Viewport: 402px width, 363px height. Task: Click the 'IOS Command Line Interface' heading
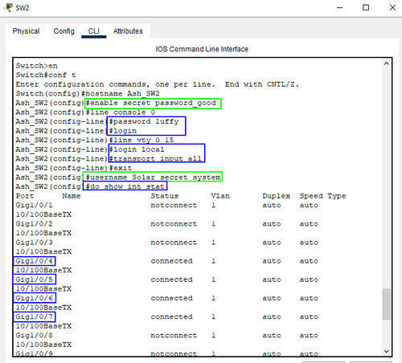(202, 49)
